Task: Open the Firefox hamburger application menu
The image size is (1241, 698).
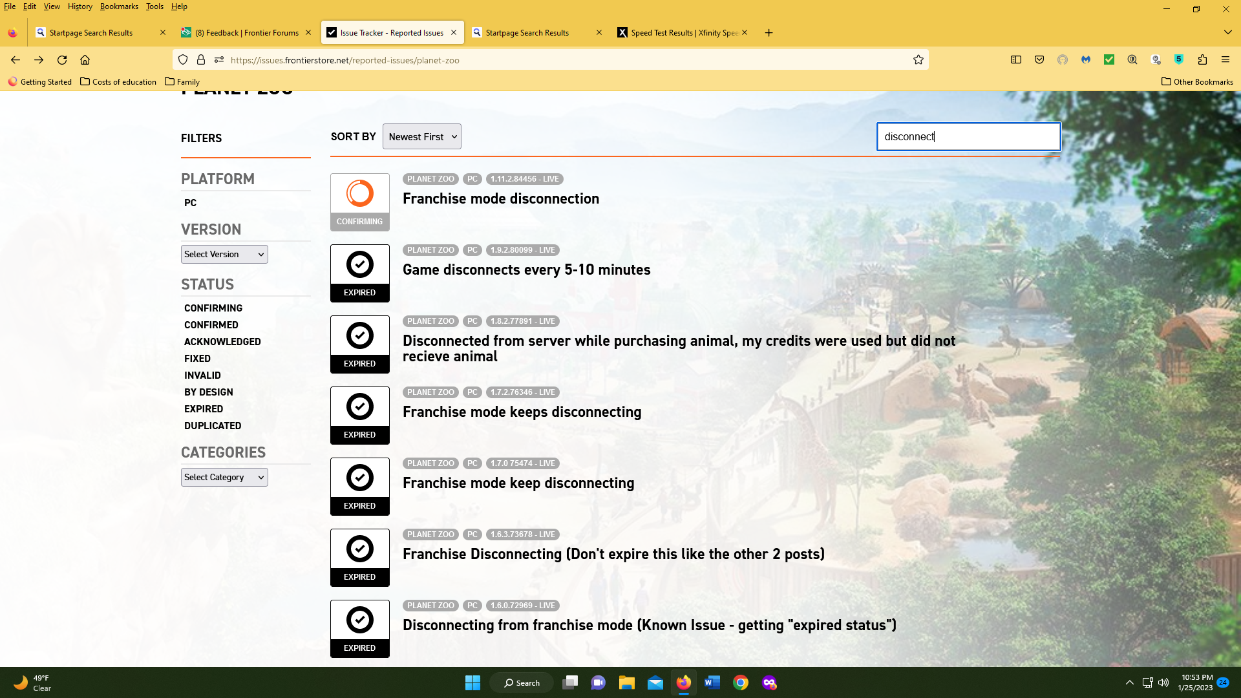Action: point(1225,59)
